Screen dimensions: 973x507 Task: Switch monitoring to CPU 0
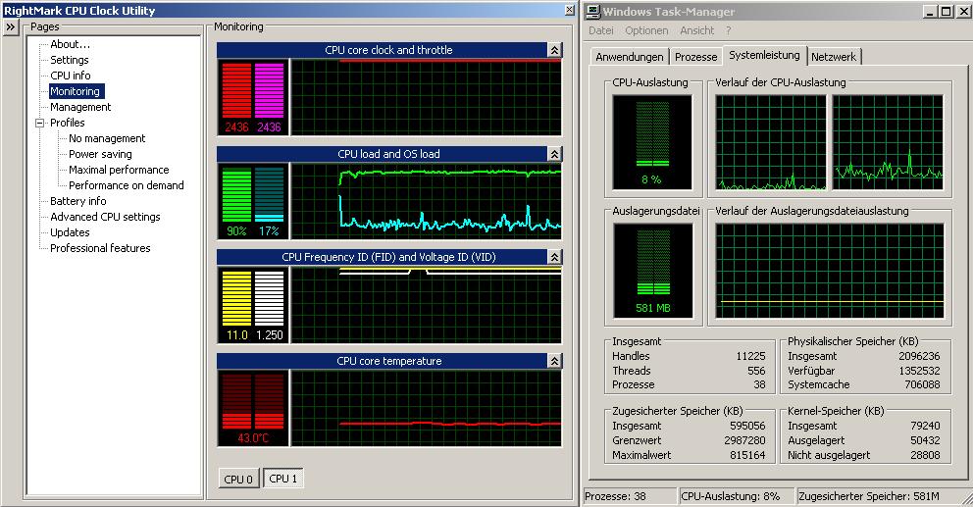(238, 480)
